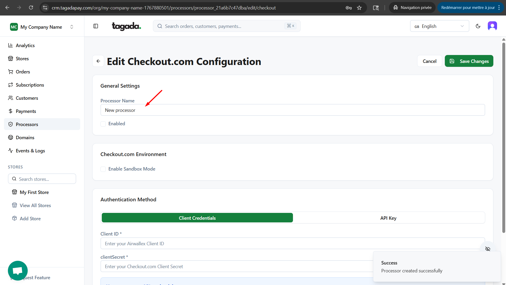This screenshot has height=285, width=506.
Task: Open the browser three-dot menu
Action: [499, 8]
